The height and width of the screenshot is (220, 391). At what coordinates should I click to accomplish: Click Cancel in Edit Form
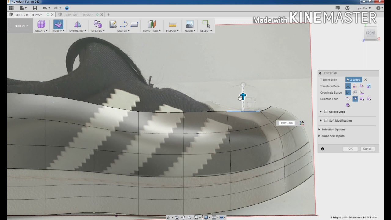367,149
